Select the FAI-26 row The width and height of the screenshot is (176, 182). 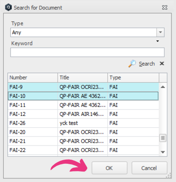click(x=83, y=123)
